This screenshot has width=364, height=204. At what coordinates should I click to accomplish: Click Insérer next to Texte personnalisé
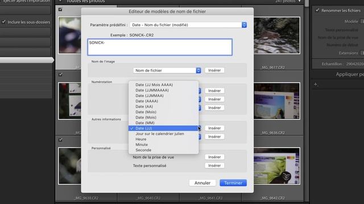point(214,165)
